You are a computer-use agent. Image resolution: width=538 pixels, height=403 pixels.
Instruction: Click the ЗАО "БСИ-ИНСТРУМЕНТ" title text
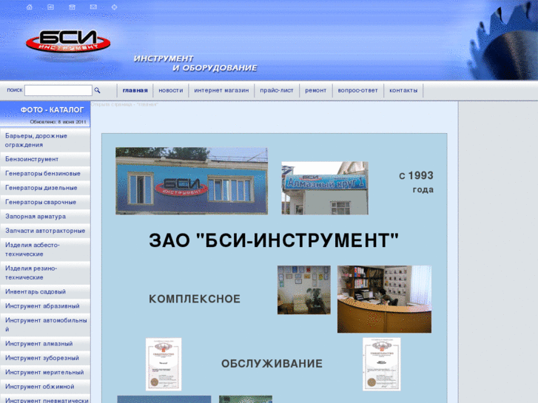[x=274, y=240]
